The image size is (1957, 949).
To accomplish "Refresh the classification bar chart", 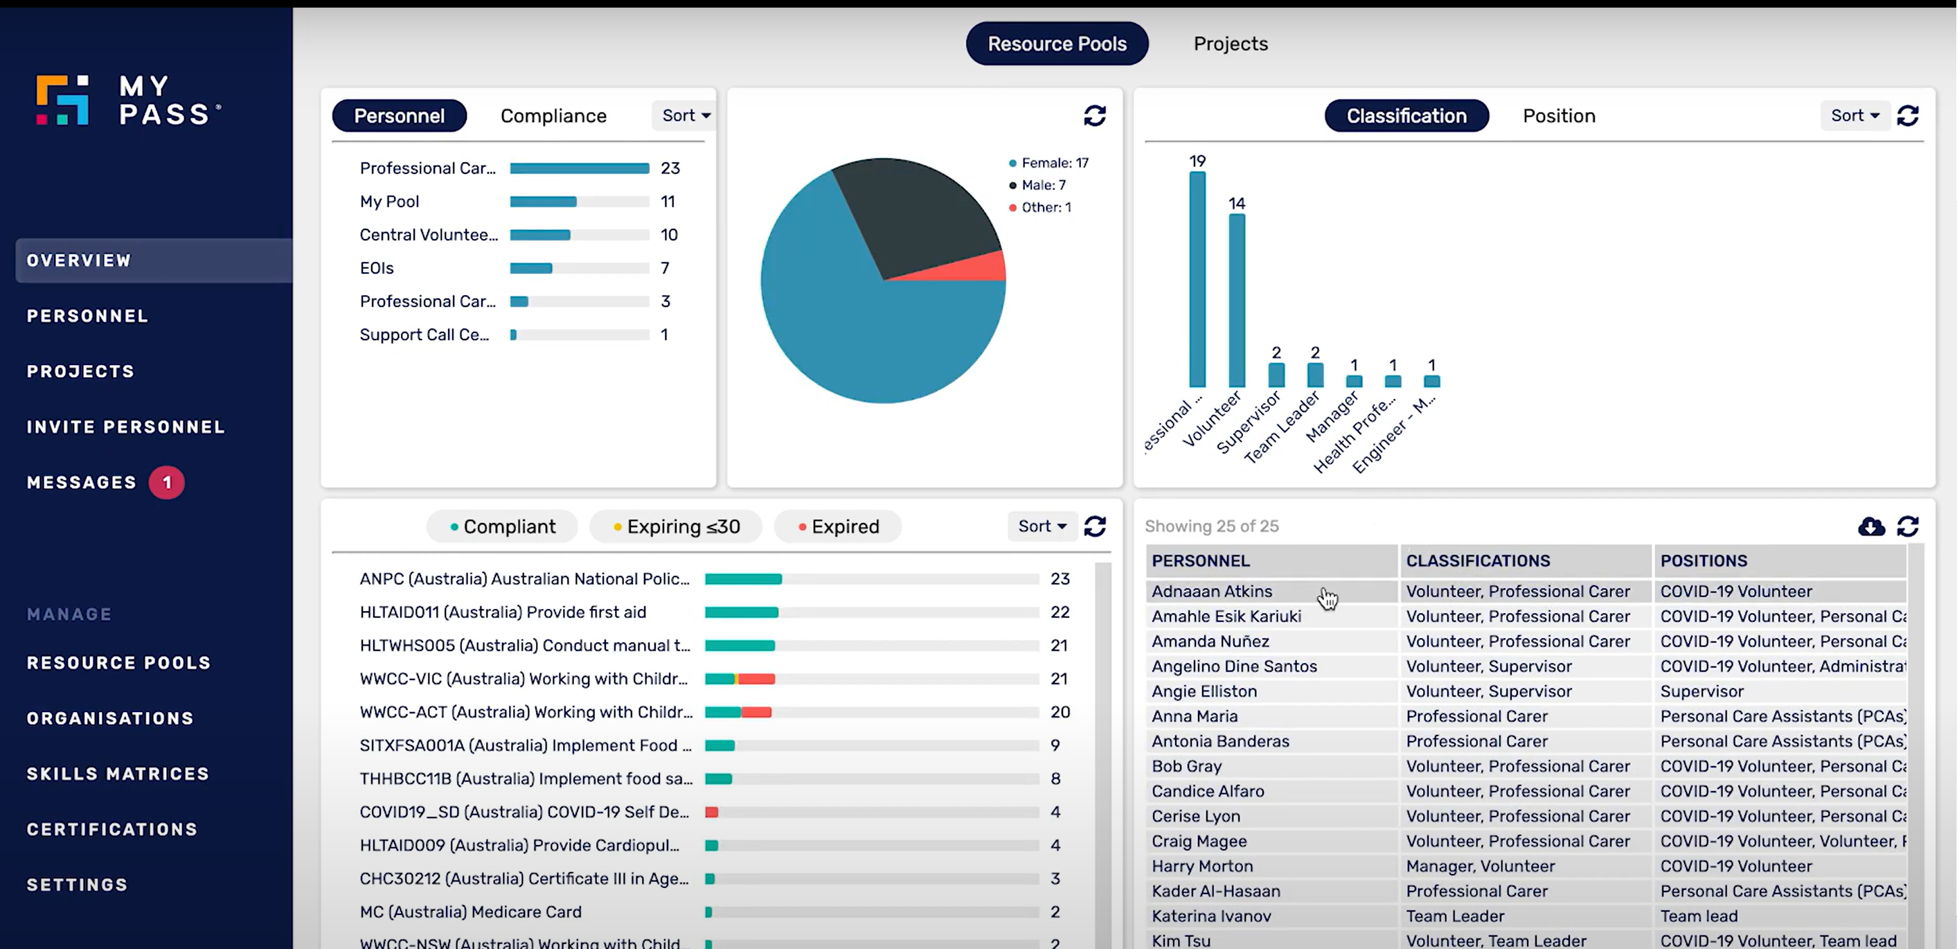I will (x=1909, y=116).
